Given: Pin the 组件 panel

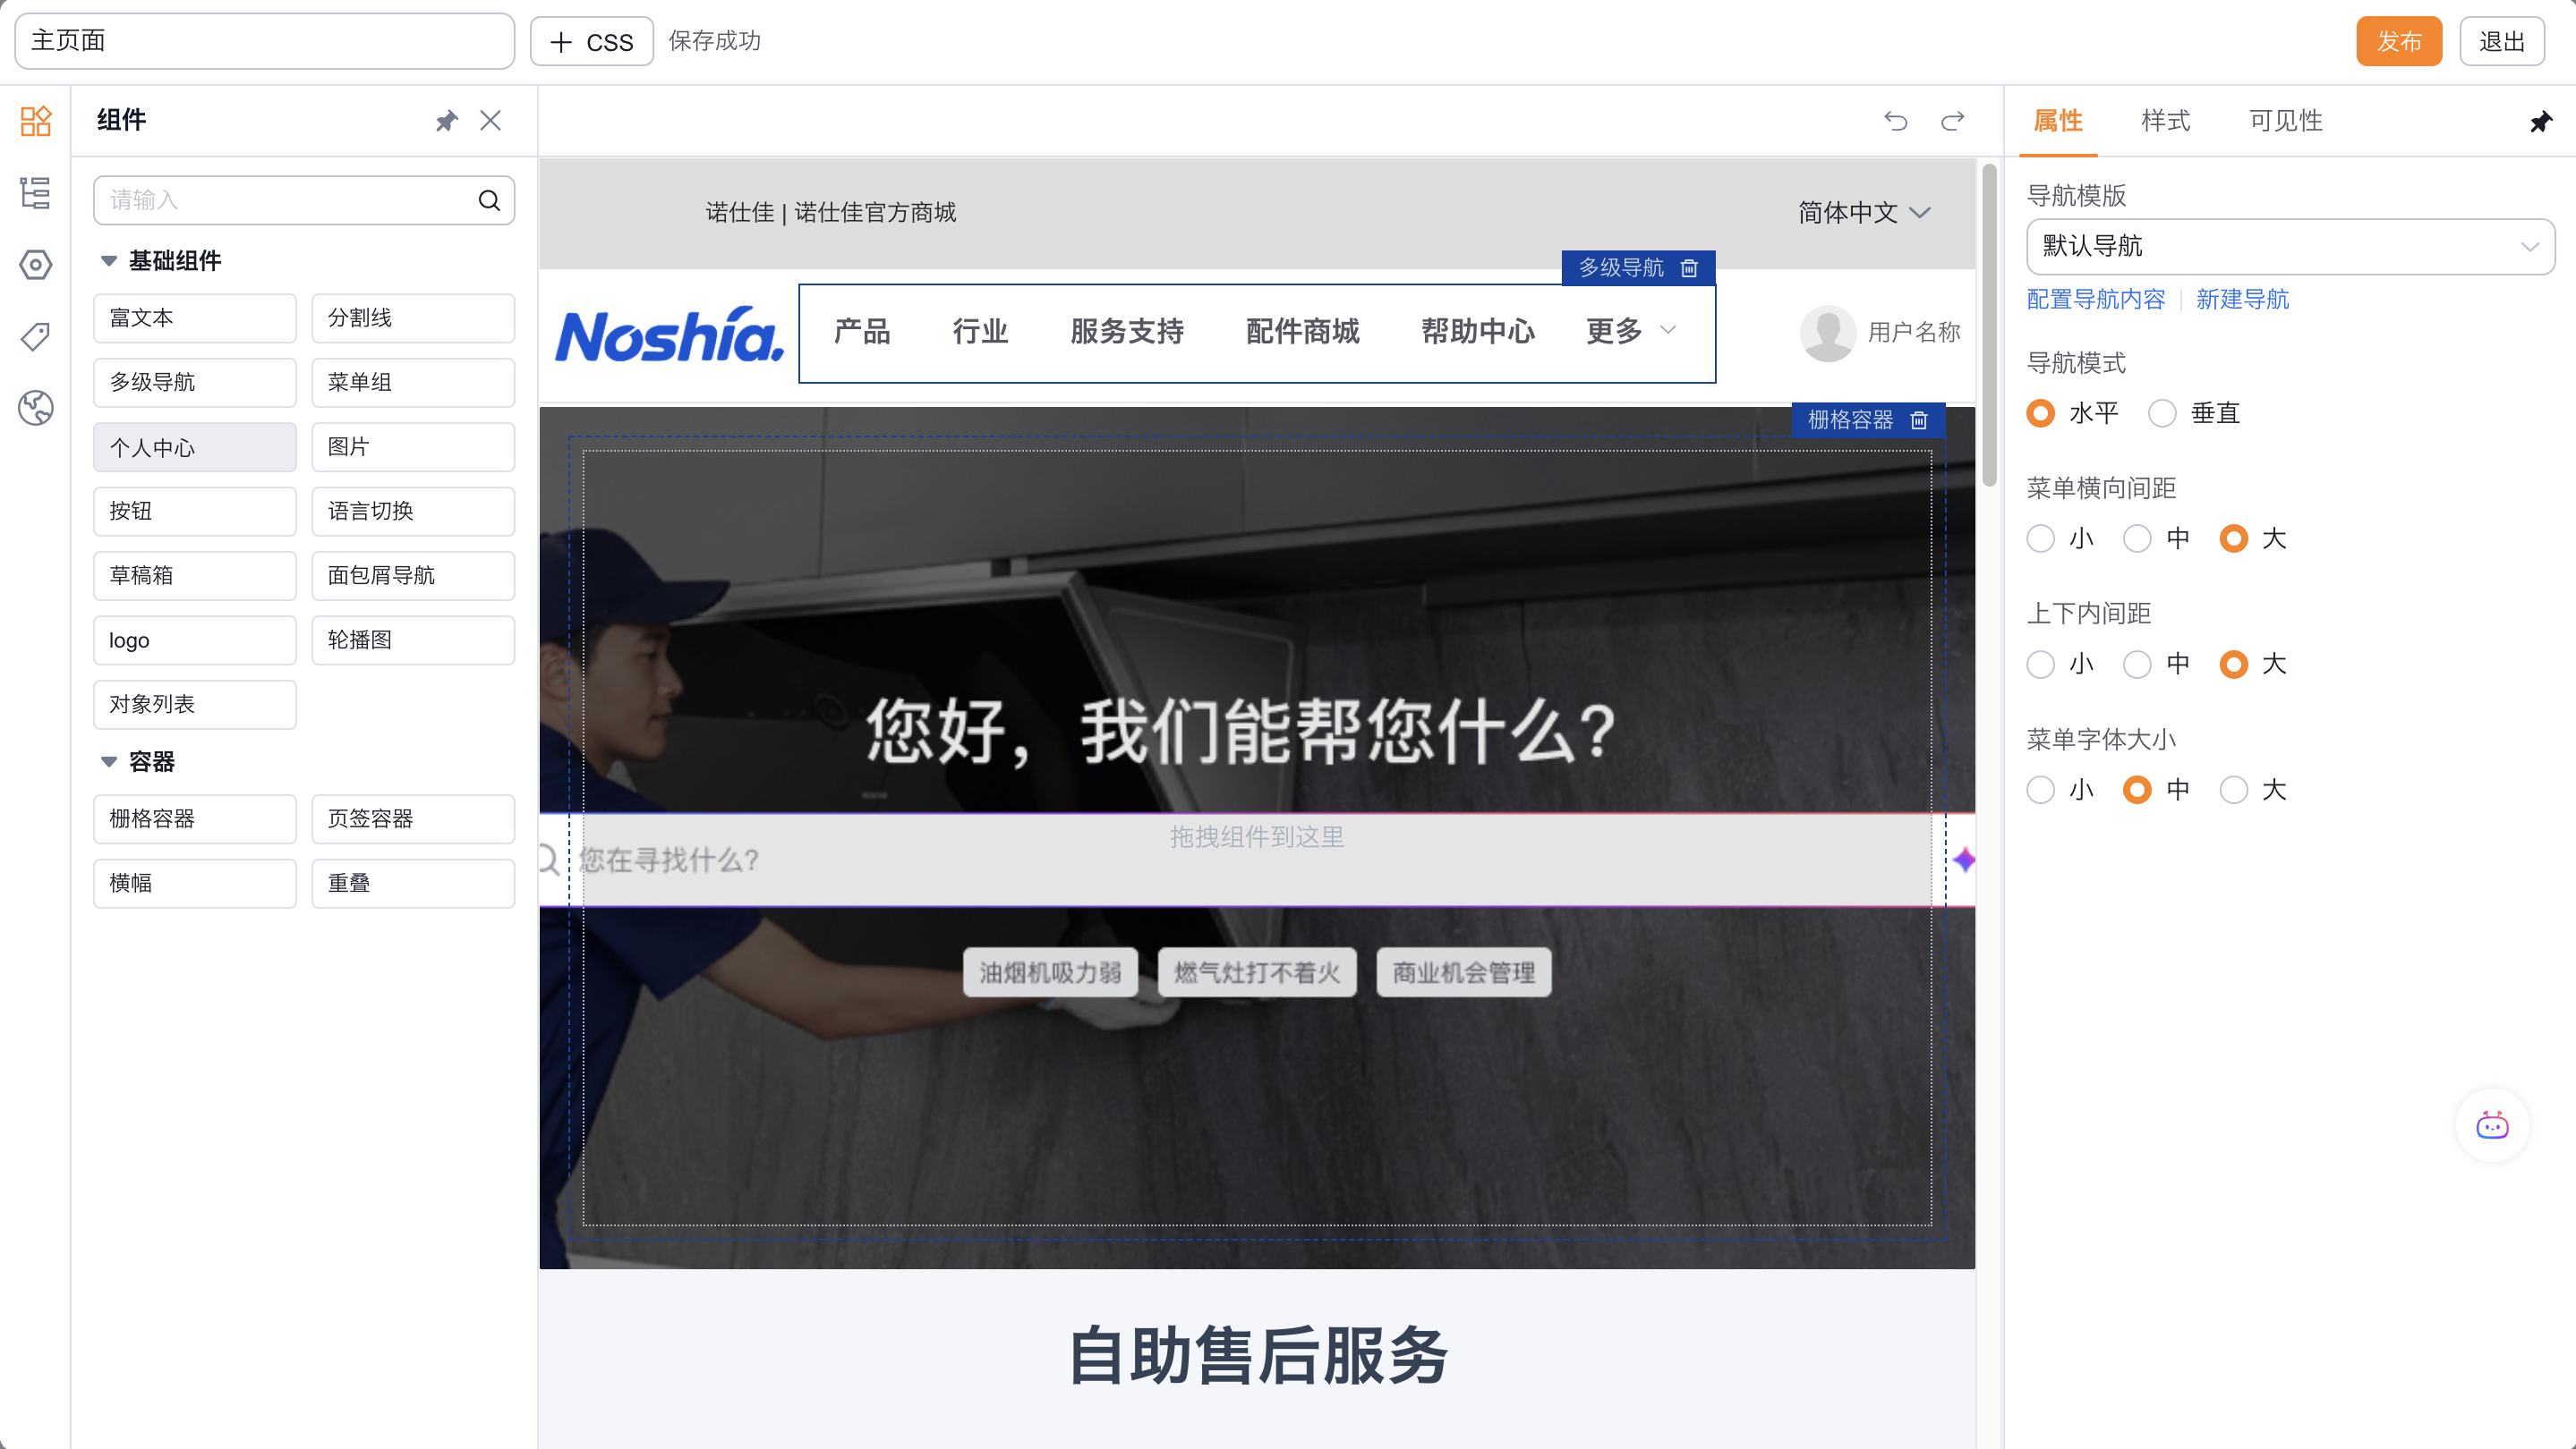Looking at the screenshot, I should 446,121.
